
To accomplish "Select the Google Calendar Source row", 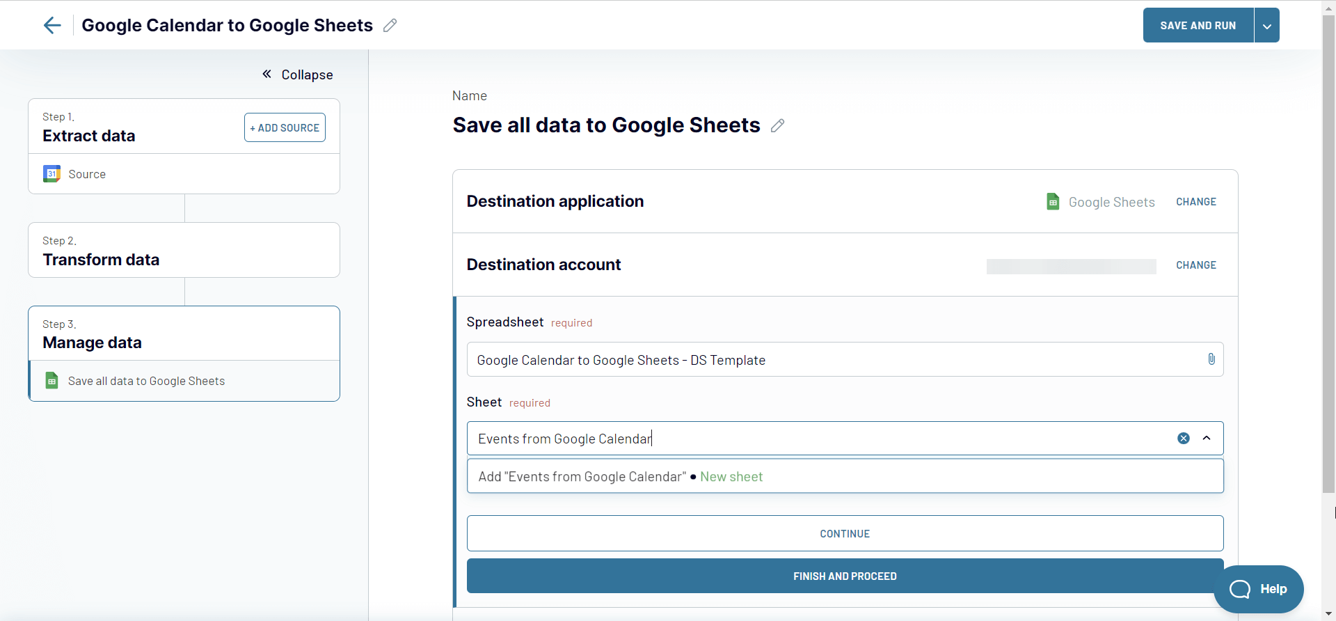I will [x=184, y=174].
